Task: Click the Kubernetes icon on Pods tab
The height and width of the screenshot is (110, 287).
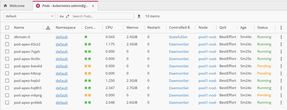Action: tap(38, 6)
